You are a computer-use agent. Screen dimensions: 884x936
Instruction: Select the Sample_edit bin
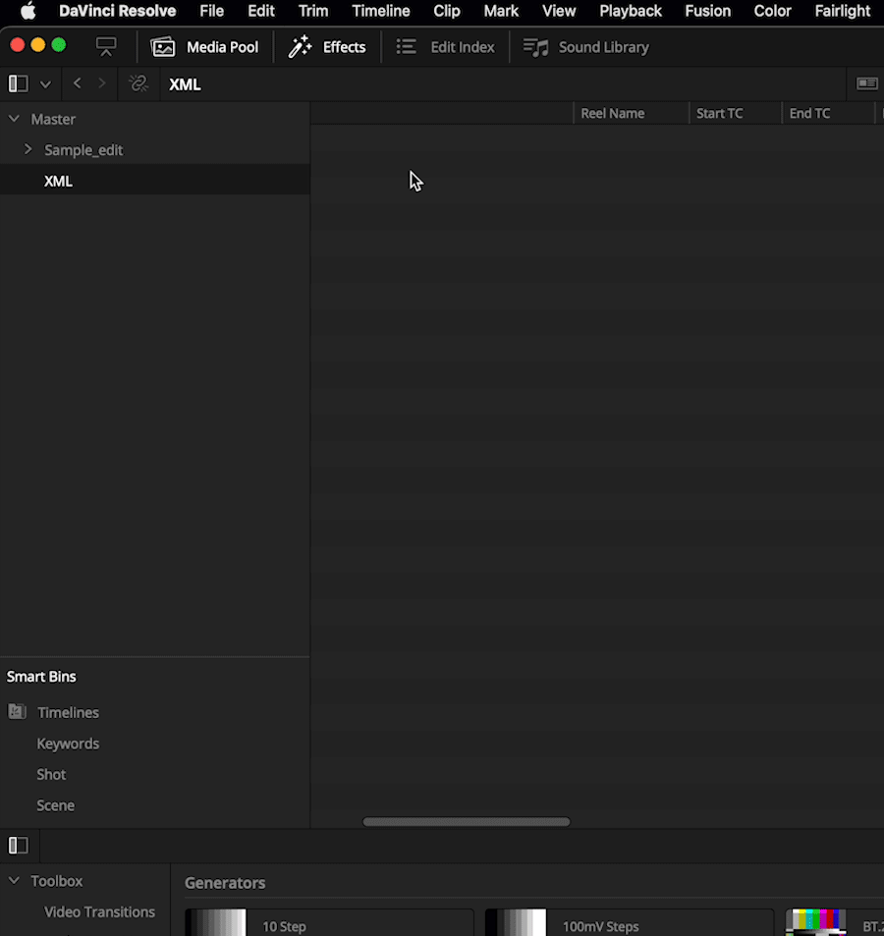coord(83,150)
